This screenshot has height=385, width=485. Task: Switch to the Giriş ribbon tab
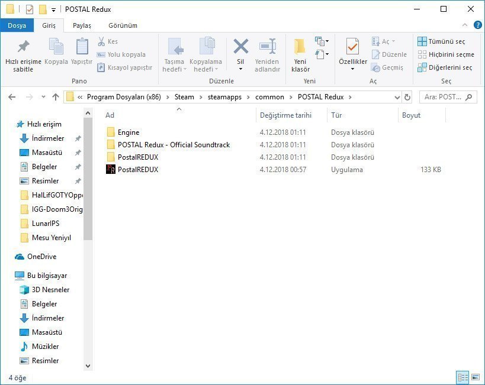(x=49, y=25)
